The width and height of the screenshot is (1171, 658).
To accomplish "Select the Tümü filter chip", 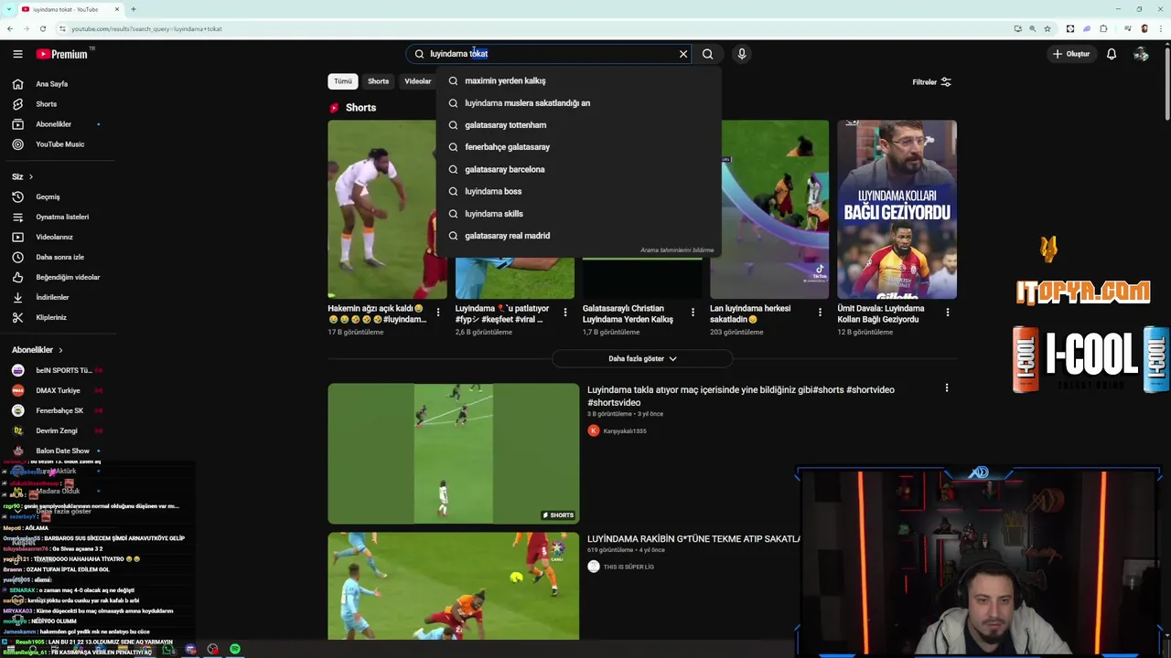I will point(342,81).
